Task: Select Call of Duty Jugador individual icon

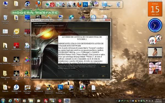Action: pos(16,61)
